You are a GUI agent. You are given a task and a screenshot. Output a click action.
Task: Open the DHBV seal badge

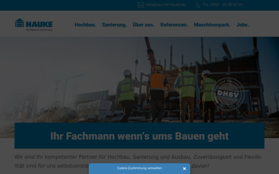(x=228, y=94)
